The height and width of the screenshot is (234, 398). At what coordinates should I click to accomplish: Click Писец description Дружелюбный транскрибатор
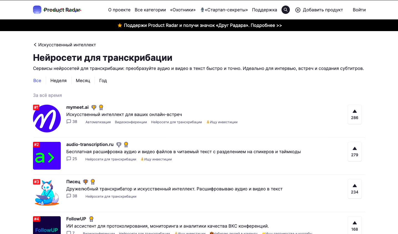(174, 189)
